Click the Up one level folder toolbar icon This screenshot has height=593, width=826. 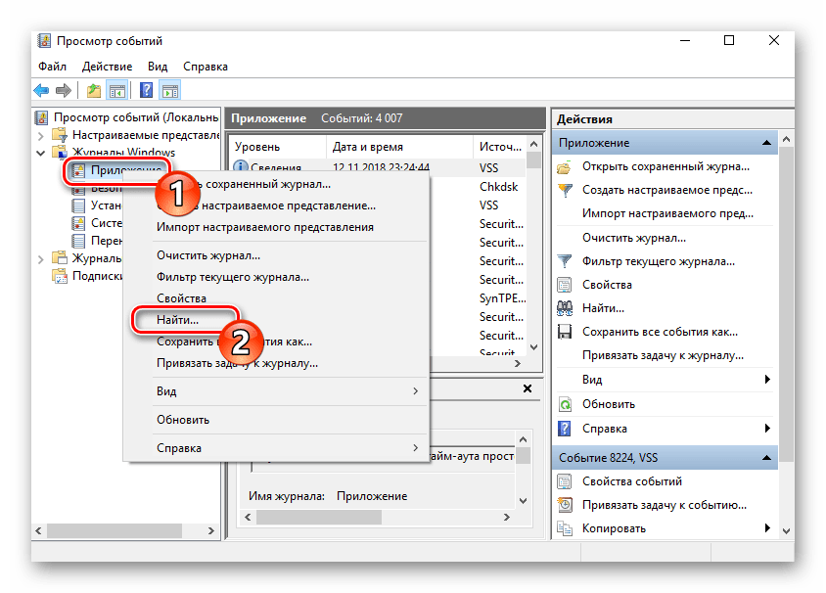pyautogui.click(x=94, y=91)
